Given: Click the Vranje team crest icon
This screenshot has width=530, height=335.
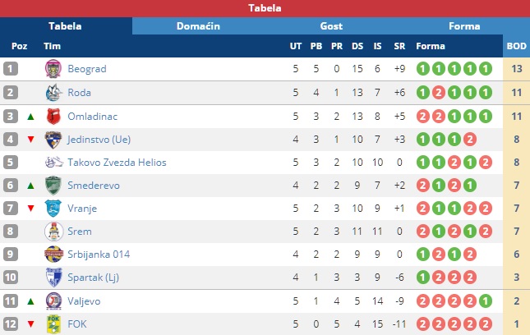Looking at the screenshot, I should coord(53,209).
